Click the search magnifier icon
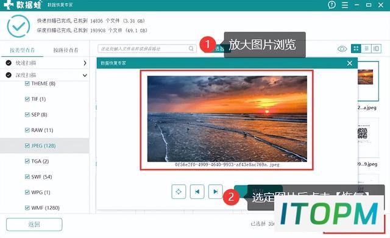 tap(191, 49)
